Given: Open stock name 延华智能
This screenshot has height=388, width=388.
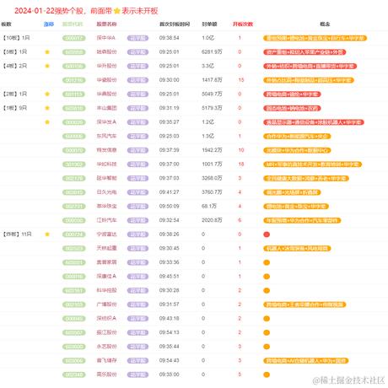Looking at the screenshot, I should 106,178.
